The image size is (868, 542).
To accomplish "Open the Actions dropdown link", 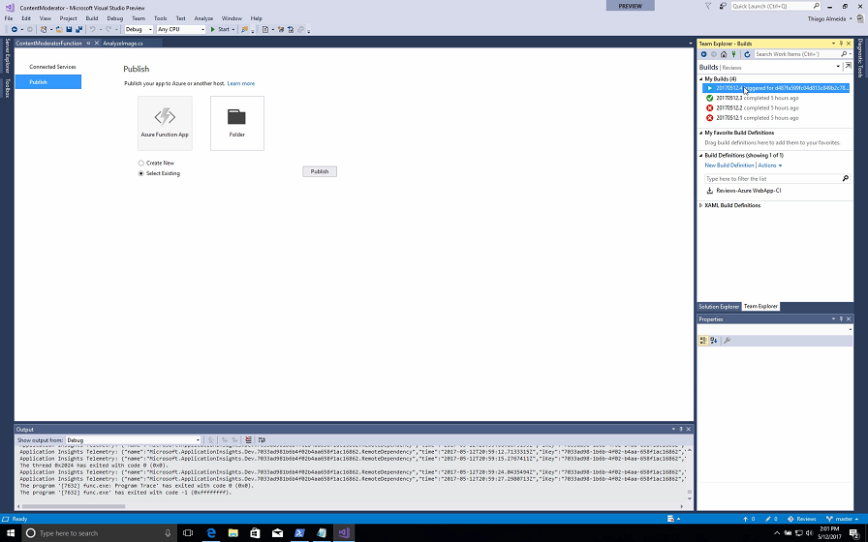I will 770,166.
